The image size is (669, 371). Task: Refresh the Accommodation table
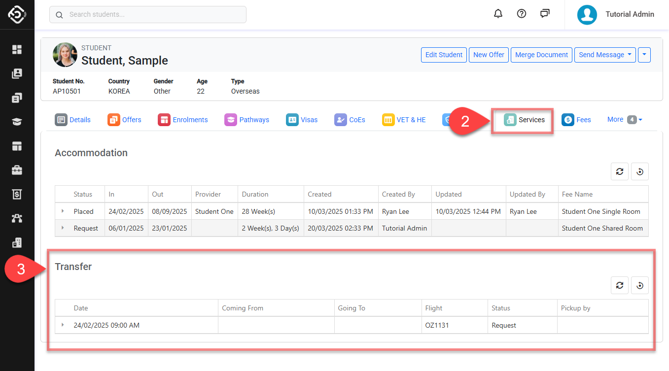[x=620, y=171]
